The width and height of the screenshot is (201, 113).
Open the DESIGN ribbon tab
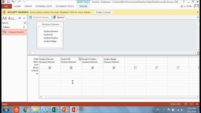point(83,6)
